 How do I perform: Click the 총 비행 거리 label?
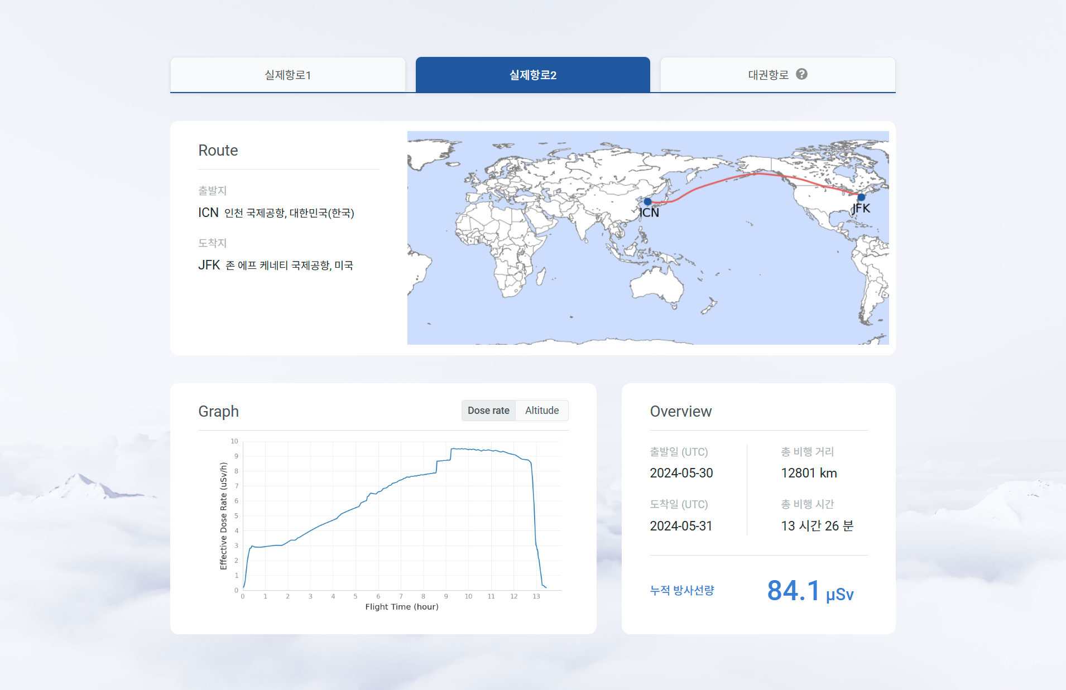coord(808,452)
